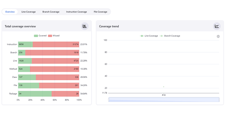Screen dimensions: 233x123
Task: Toggle the Line Coverage legend series
Action: (x=149, y=36)
